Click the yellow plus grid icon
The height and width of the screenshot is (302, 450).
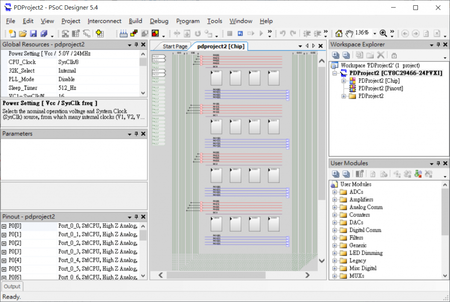[100, 33]
